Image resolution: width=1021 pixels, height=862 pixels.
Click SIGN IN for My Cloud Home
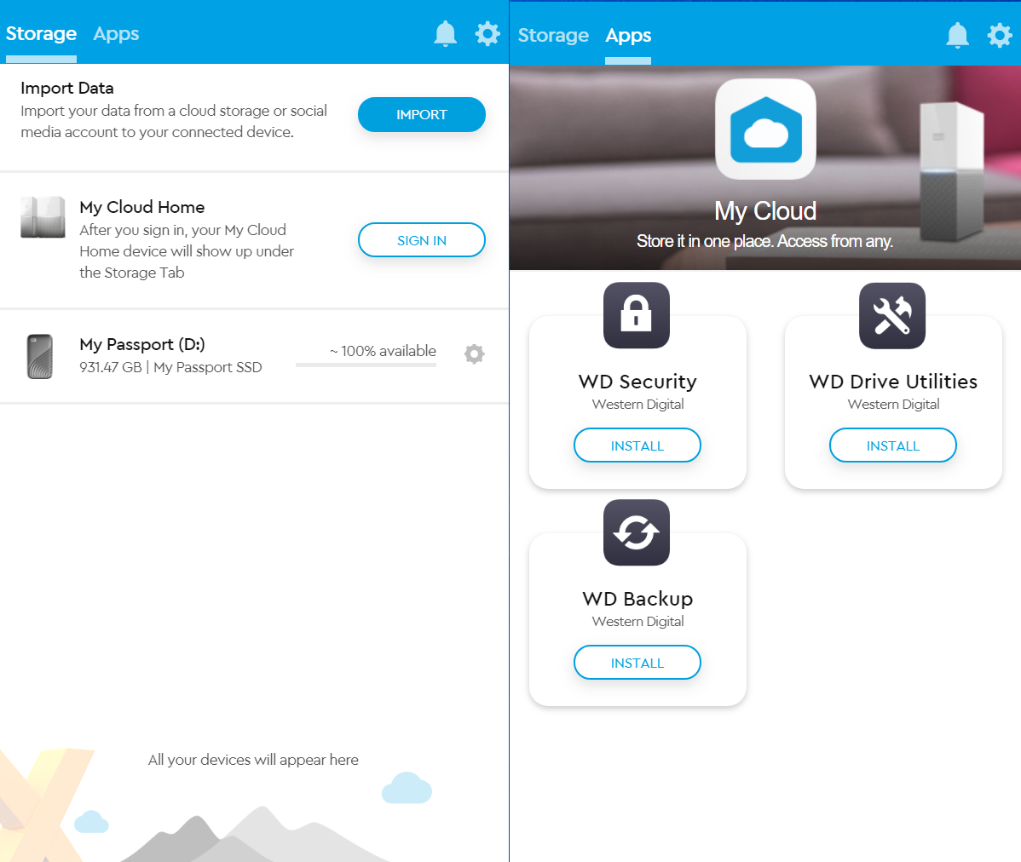pos(421,240)
